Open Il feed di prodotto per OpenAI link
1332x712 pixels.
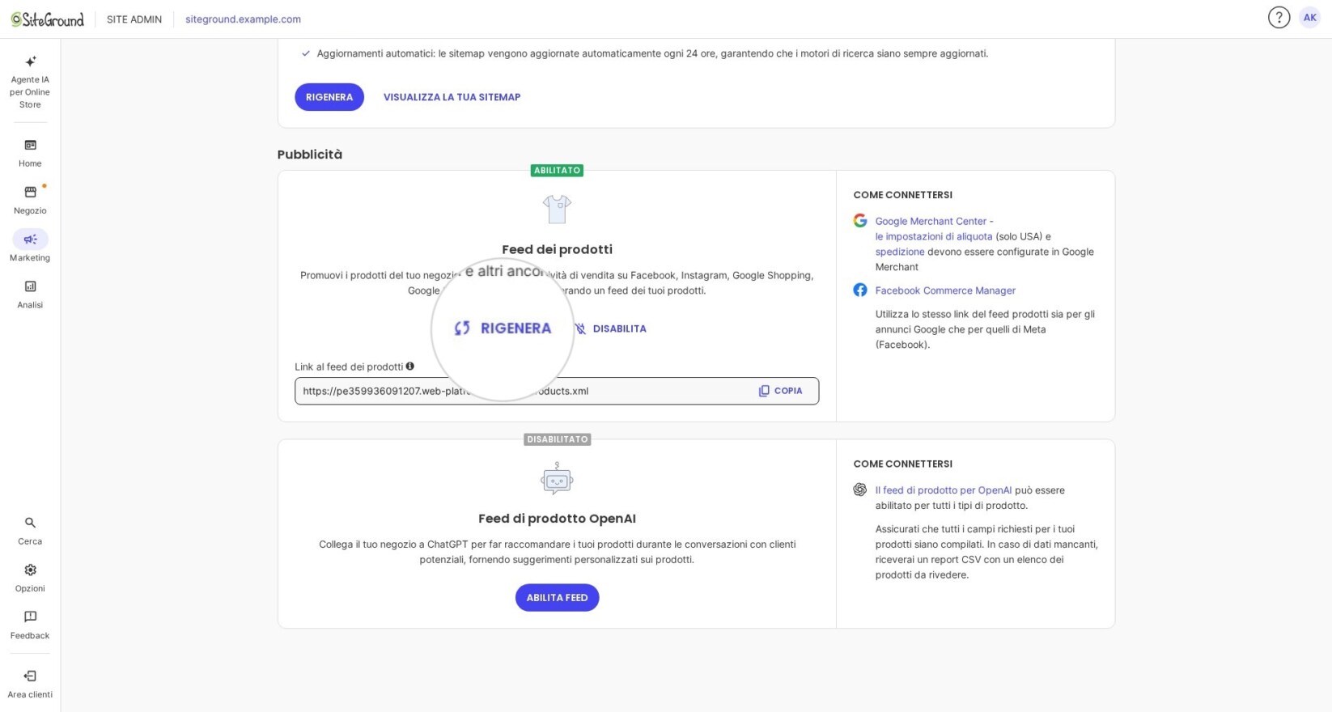(x=944, y=490)
